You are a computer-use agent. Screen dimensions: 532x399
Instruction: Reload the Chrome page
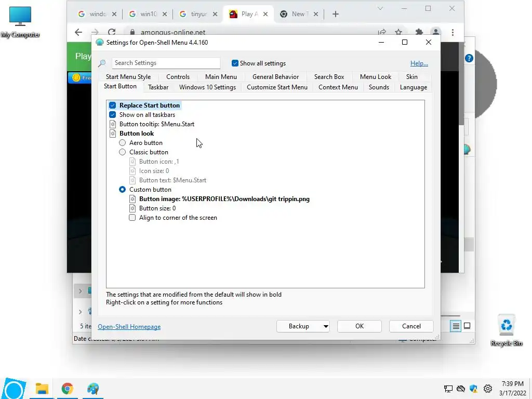[112, 32]
